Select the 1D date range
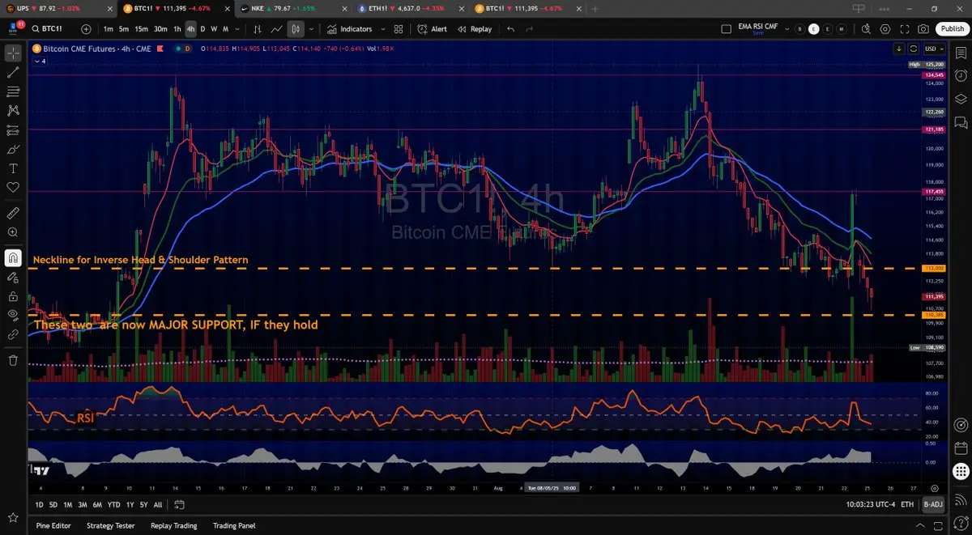Screen dimensions: 972x535 click(40, 504)
